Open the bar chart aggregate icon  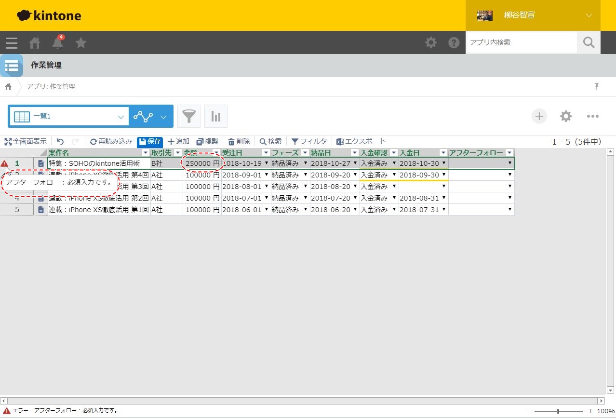(216, 116)
